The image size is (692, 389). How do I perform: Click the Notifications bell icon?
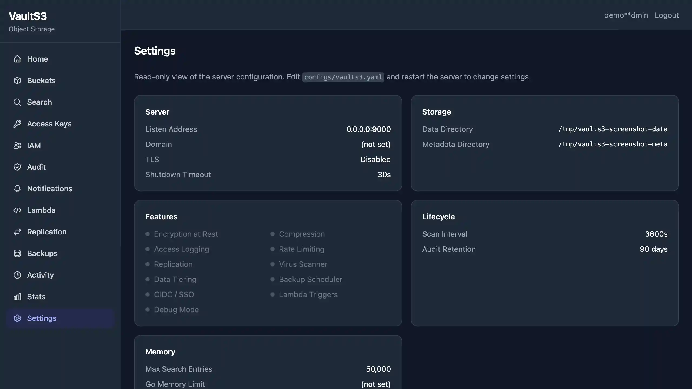click(17, 189)
